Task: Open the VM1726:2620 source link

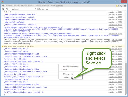Action: (x=117, y=40)
